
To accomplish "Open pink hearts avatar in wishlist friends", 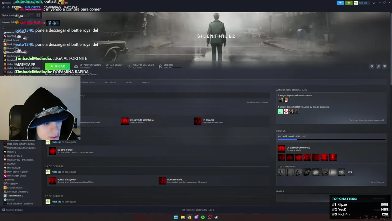I will tap(286, 111).
